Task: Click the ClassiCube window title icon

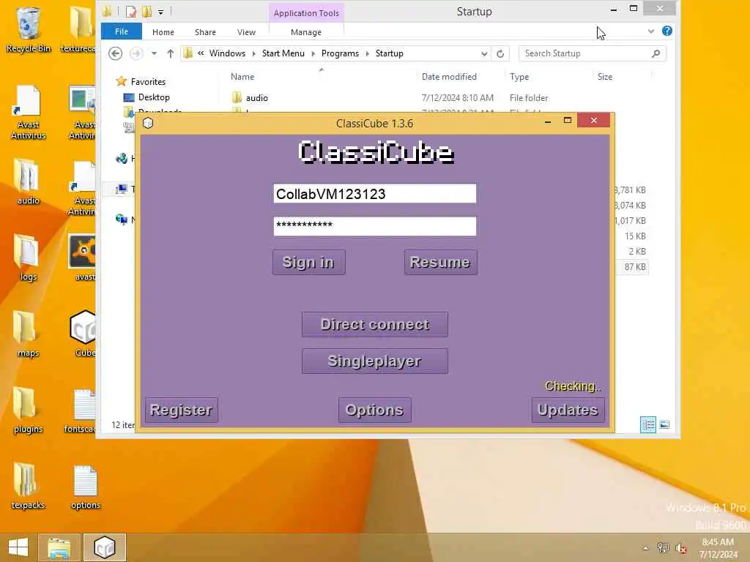Action: 148,123
